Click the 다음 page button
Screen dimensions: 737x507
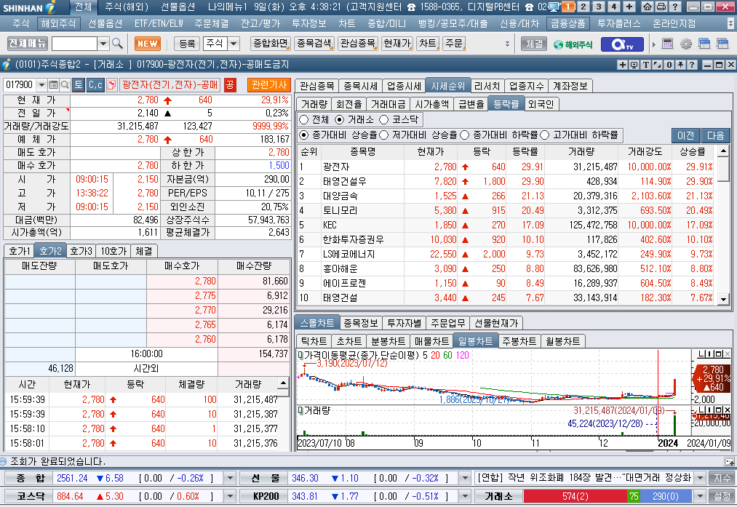[x=715, y=135]
